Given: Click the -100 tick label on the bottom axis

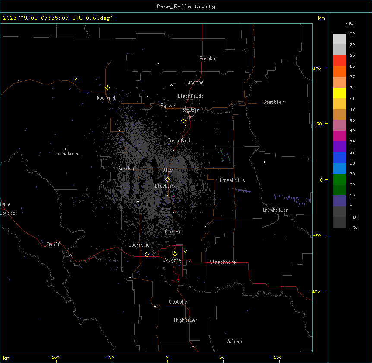Looking at the screenshot, I should tap(54, 357).
